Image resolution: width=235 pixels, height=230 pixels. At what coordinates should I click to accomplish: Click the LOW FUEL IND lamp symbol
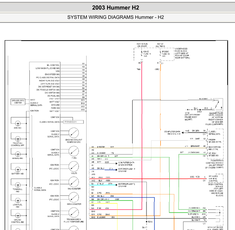(x=18, y=201)
